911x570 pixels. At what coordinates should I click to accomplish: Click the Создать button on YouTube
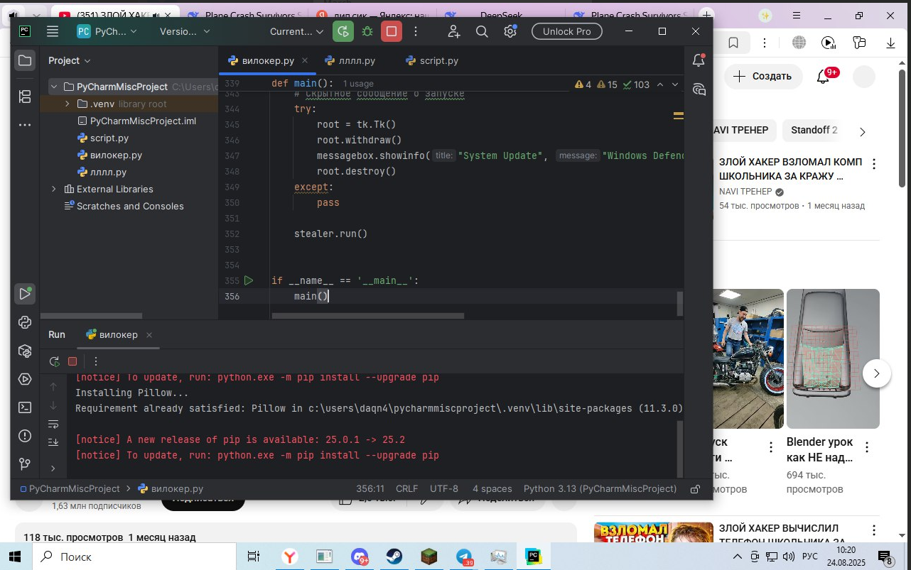pyautogui.click(x=763, y=76)
